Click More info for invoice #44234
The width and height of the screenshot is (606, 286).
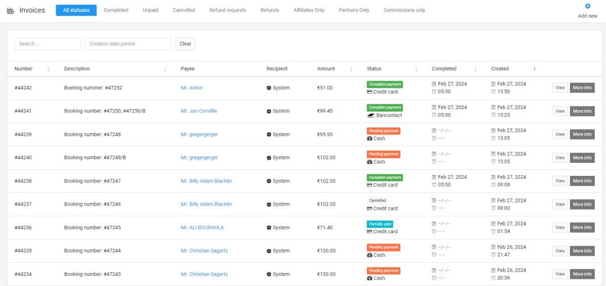[582, 274]
